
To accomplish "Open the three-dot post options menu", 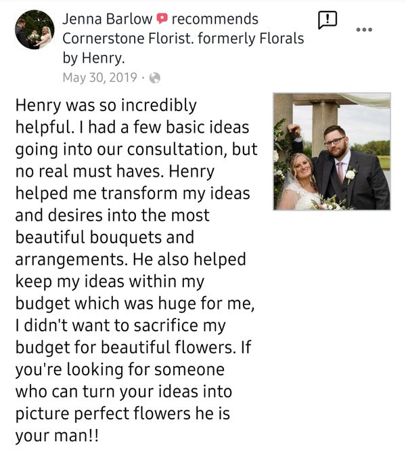I will point(364,30).
